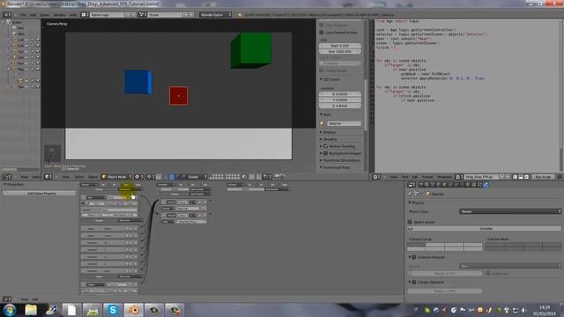Open Format menu in text editor header
Image resolution: width=564 pixels, height=317 pixels.
tap(427, 177)
